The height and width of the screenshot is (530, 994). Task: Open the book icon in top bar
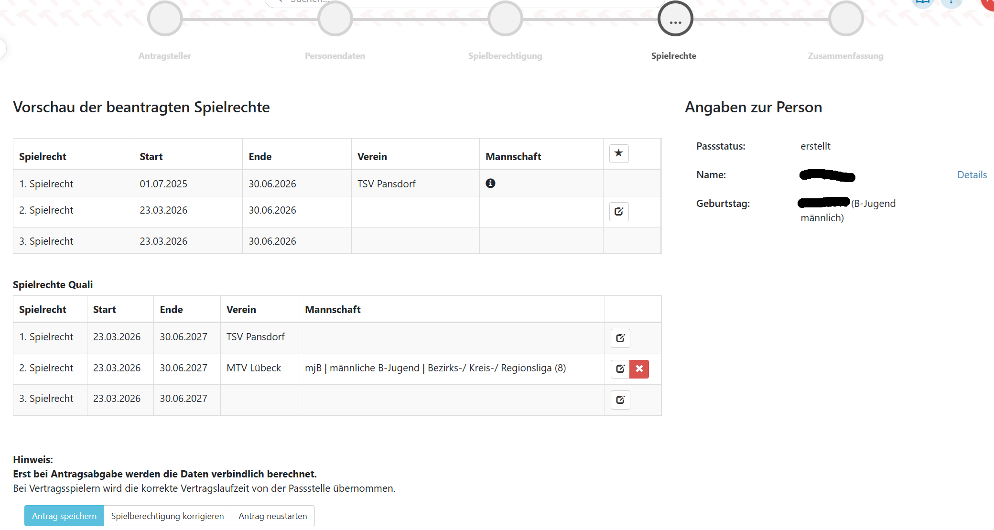[922, 3]
